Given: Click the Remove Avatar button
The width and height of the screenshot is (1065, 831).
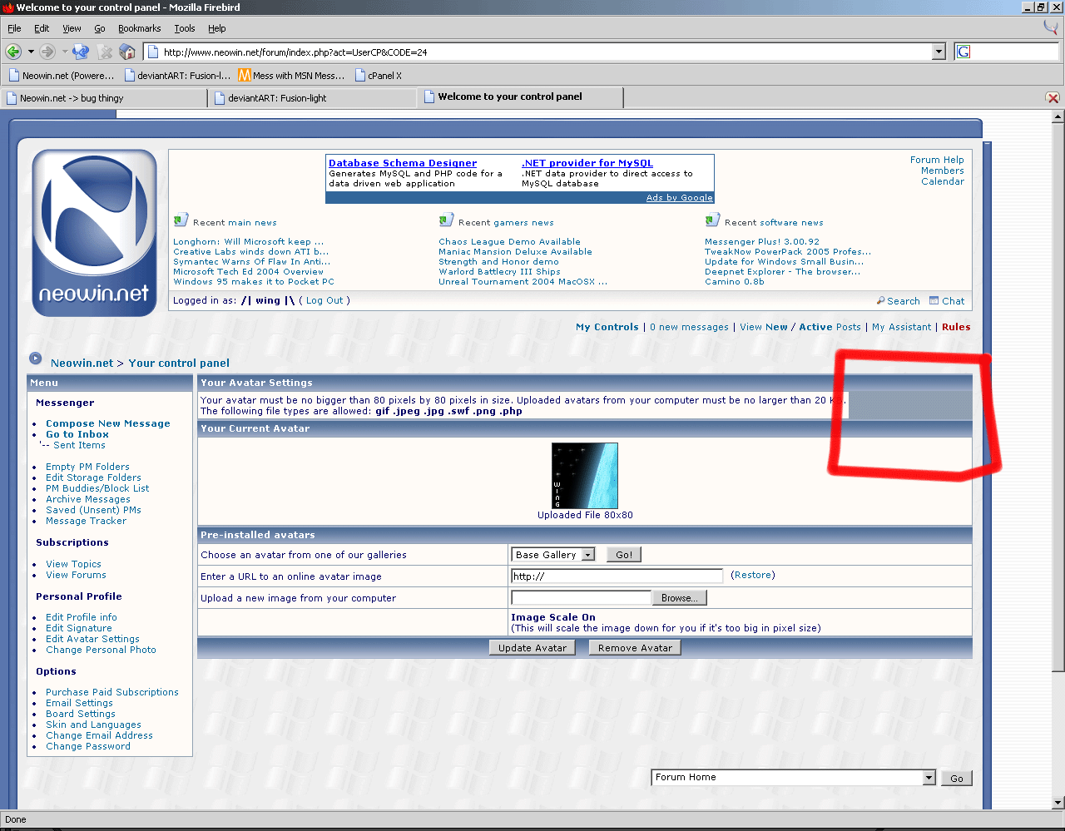Looking at the screenshot, I should (635, 648).
